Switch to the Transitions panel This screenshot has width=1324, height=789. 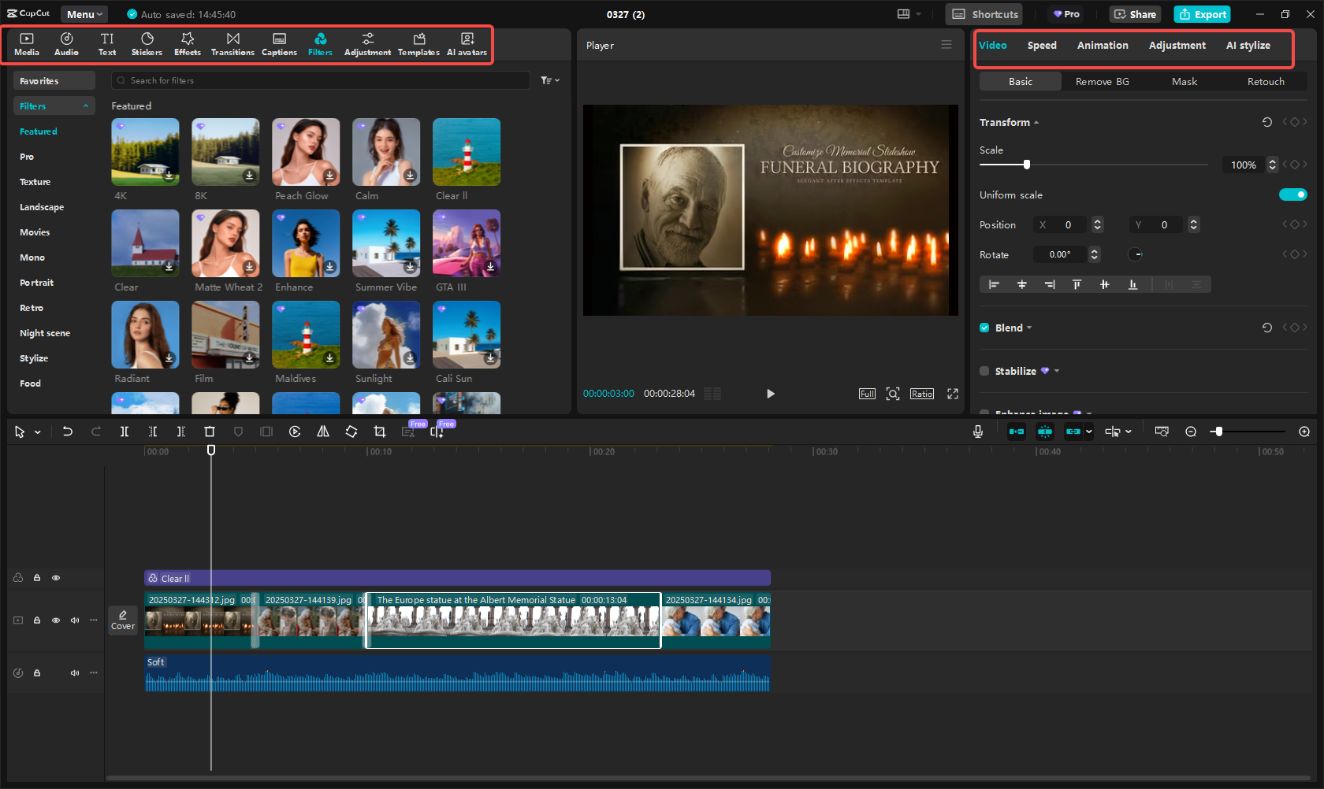coord(232,44)
